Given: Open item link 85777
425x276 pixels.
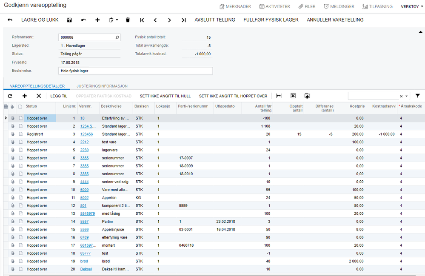Looking at the screenshot, I should 86,253.
